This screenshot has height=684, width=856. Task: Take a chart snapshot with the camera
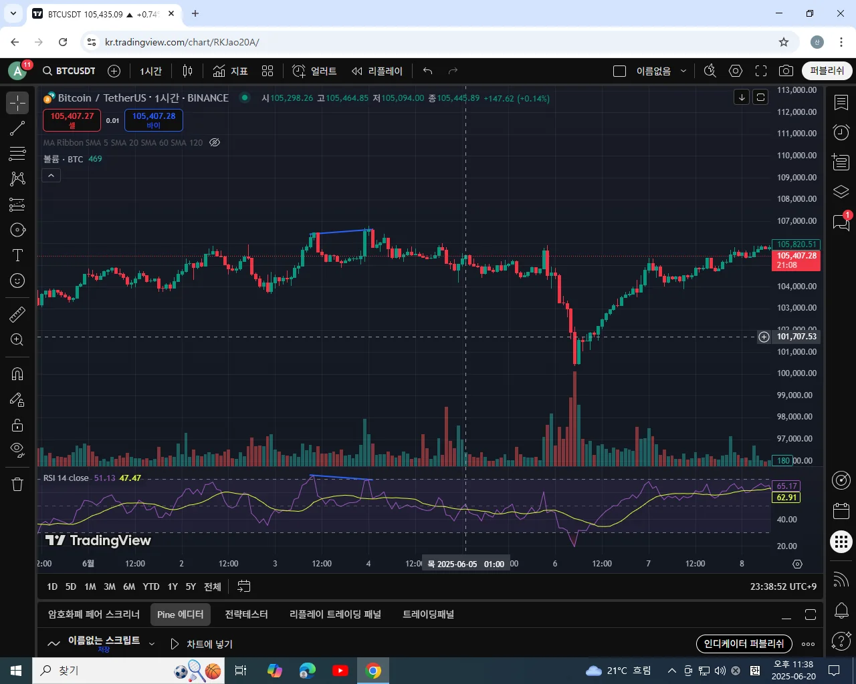coord(786,71)
